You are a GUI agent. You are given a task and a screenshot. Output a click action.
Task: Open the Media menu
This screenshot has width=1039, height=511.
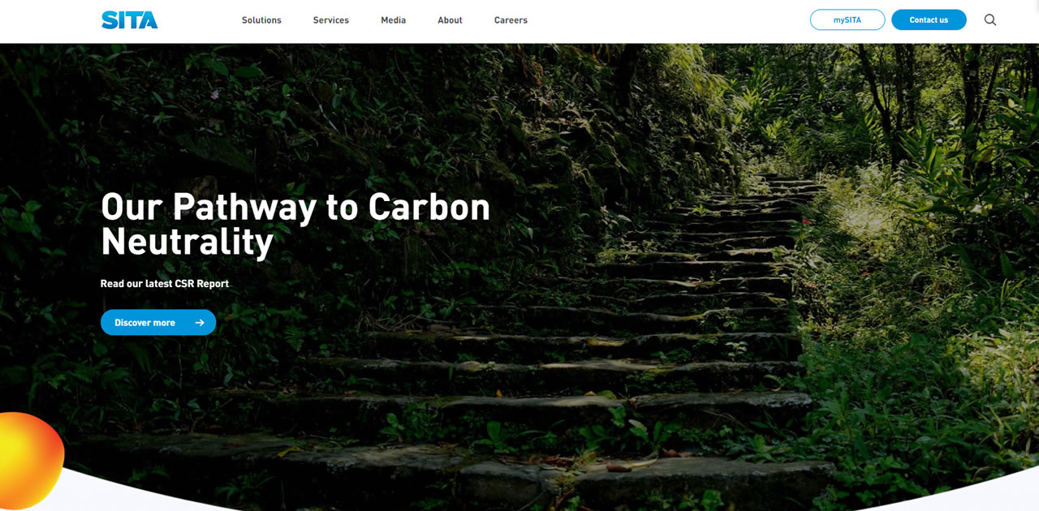pyautogui.click(x=394, y=20)
